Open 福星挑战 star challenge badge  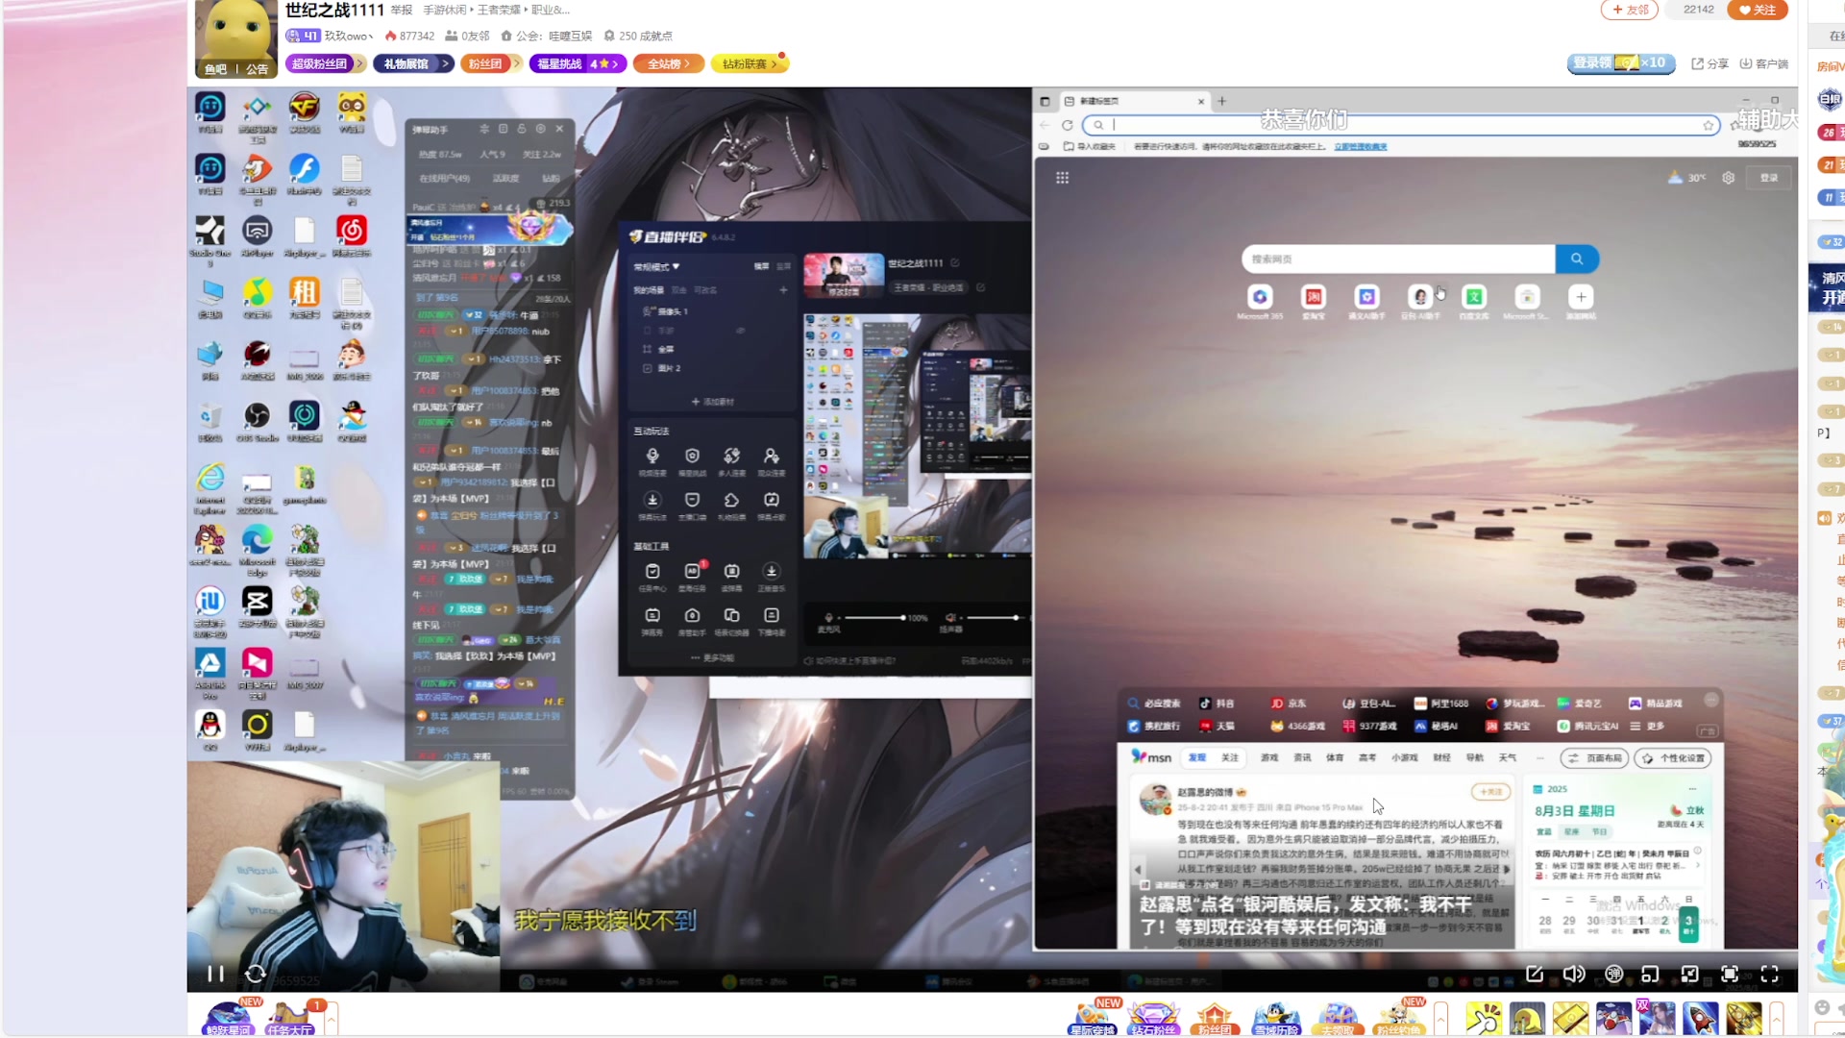click(577, 63)
